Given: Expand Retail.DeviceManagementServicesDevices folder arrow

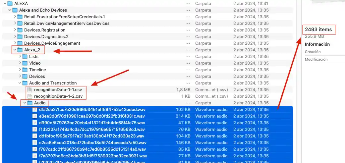Looking at the screenshot, I should coord(15,23).
